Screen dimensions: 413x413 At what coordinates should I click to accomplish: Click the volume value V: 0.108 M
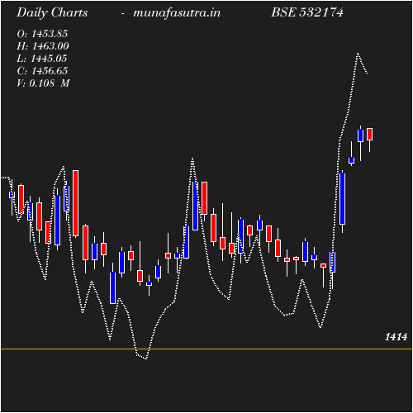pyautogui.click(x=43, y=83)
